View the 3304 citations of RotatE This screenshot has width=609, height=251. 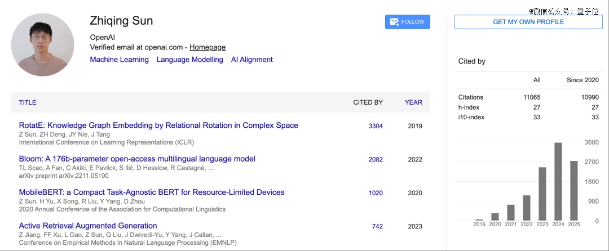coord(376,126)
